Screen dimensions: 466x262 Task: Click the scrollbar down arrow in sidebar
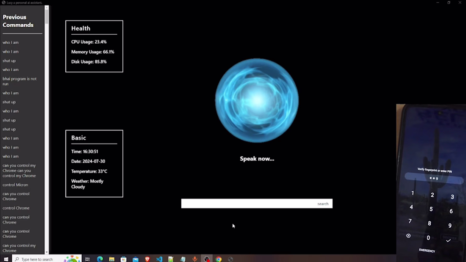[47, 252]
